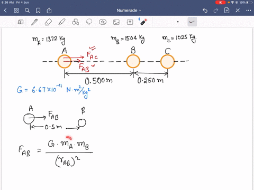
Task: Open the share/export menu
Action: point(49,11)
